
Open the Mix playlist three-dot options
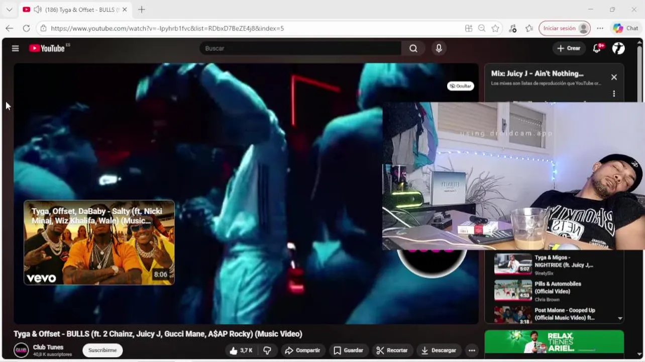pos(614,94)
